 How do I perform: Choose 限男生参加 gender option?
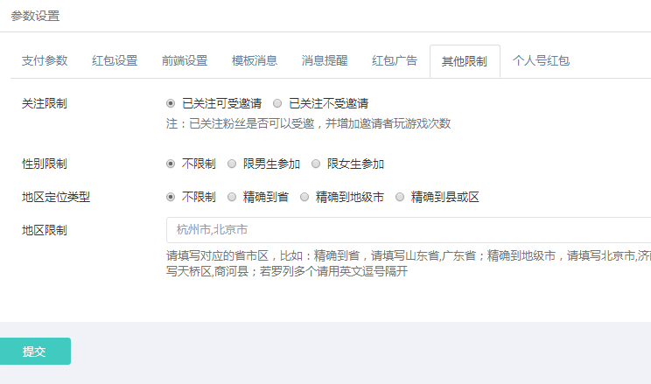(x=232, y=164)
